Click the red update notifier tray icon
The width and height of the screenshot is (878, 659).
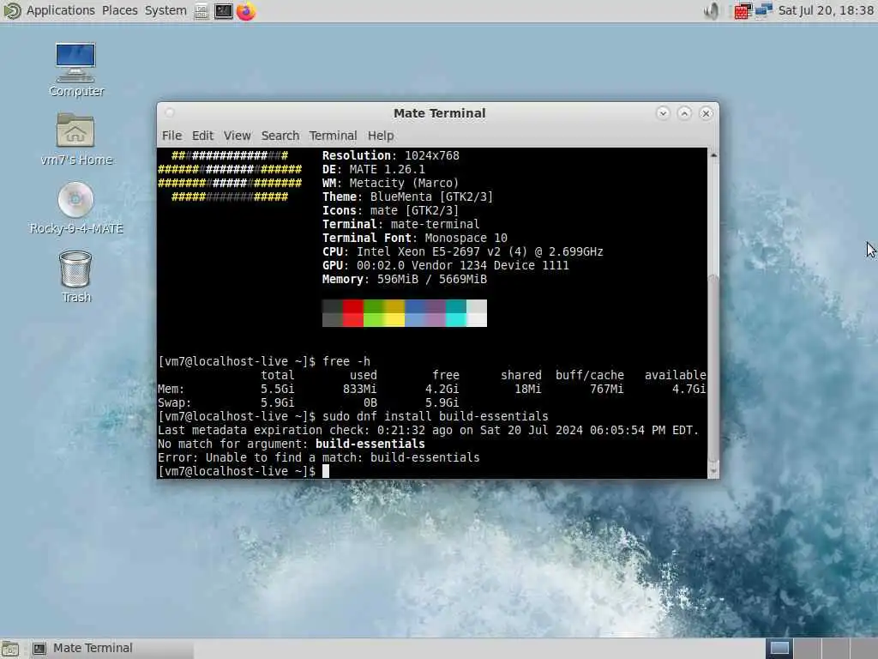[x=742, y=10]
